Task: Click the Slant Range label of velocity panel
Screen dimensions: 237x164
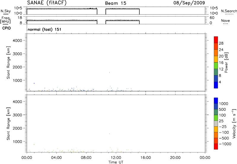Action: pos(8,124)
